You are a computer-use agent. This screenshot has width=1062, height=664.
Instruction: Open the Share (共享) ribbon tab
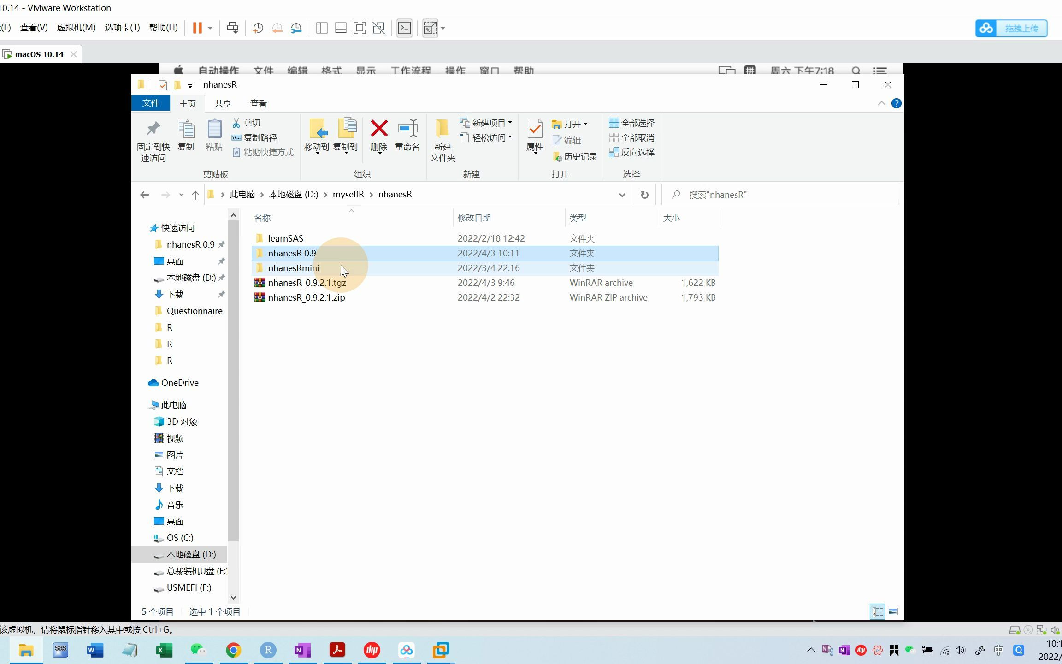pyautogui.click(x=223, y=103)
